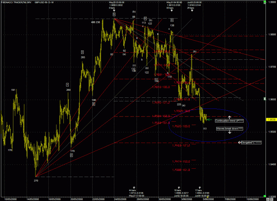Click the 191 swing high label
Image resolution: width=277 pixels, height=201 pixels.
point(13,90)
